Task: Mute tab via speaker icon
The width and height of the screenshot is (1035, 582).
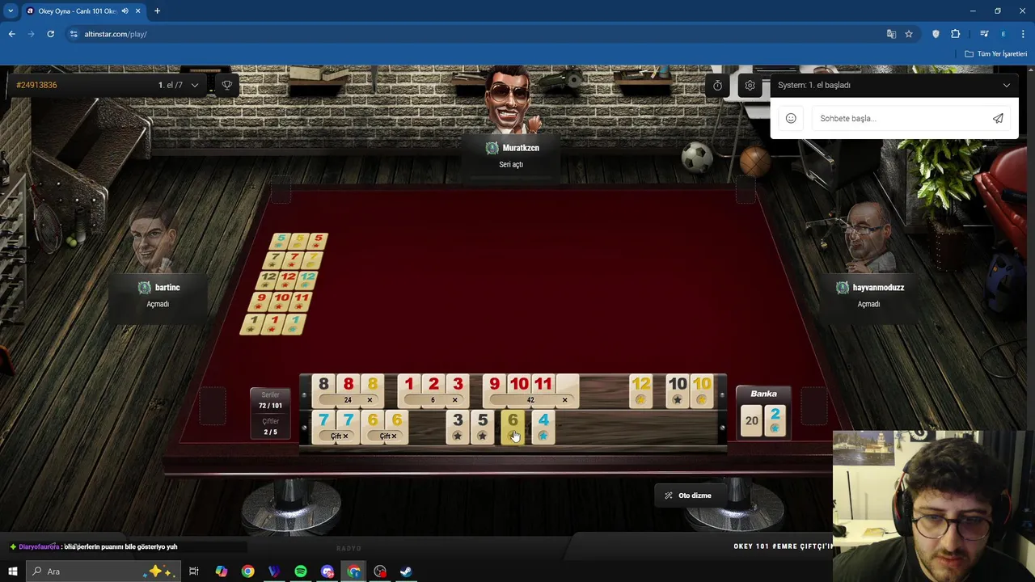Action: [125, 11]
